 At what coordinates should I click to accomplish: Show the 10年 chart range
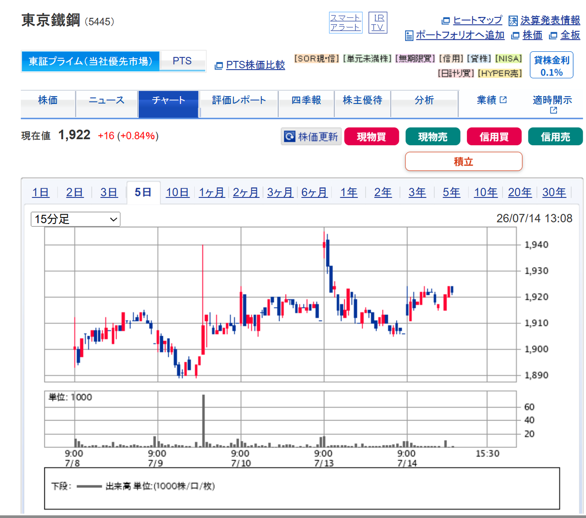(486, 192)
